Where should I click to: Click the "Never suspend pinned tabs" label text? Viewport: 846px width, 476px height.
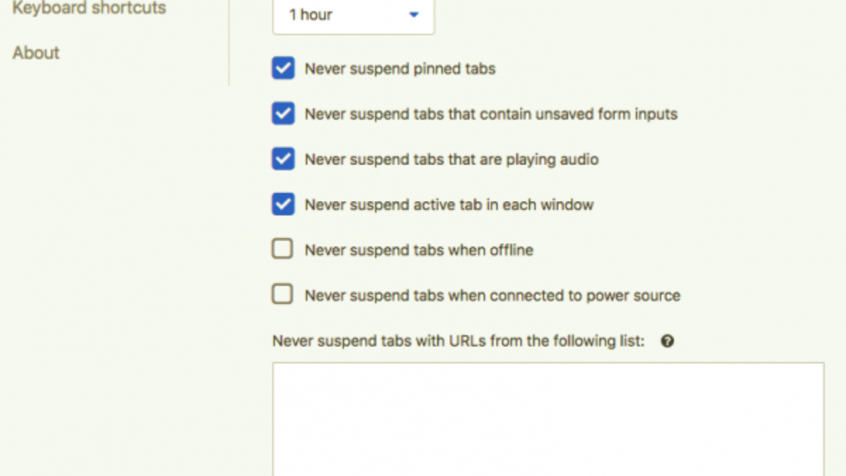coord(400,69)
